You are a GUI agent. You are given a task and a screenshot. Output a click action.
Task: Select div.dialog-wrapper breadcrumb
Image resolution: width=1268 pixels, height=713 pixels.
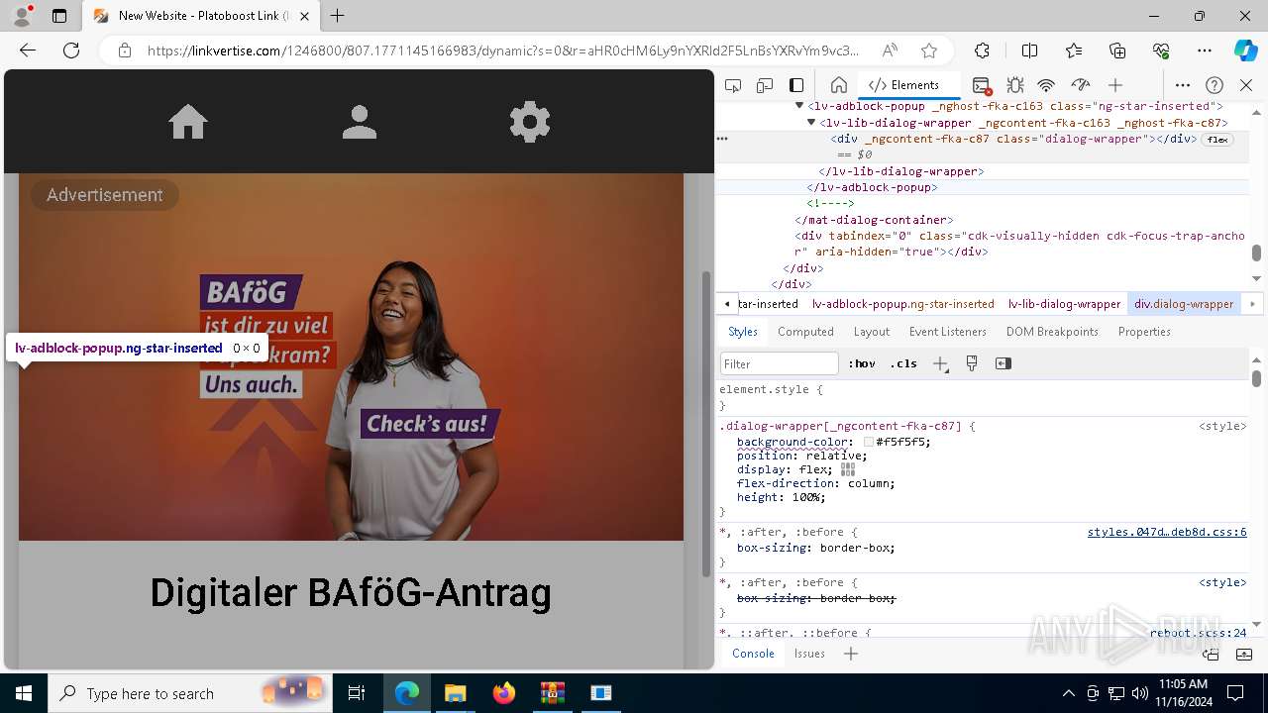1184,304
